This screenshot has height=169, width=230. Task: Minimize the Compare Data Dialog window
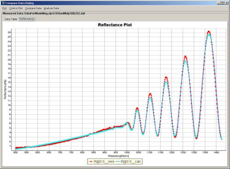pyautogui.click(x=218, y=3)
